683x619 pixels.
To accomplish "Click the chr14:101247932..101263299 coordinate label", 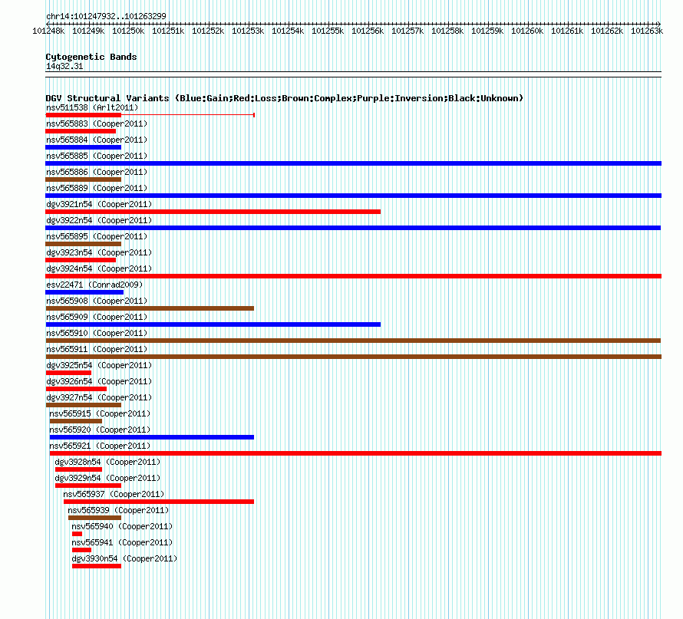I will click(x=106, y=16).
